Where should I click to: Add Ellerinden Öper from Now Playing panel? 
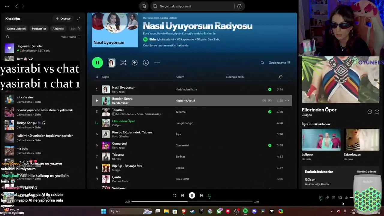(377, 112)
